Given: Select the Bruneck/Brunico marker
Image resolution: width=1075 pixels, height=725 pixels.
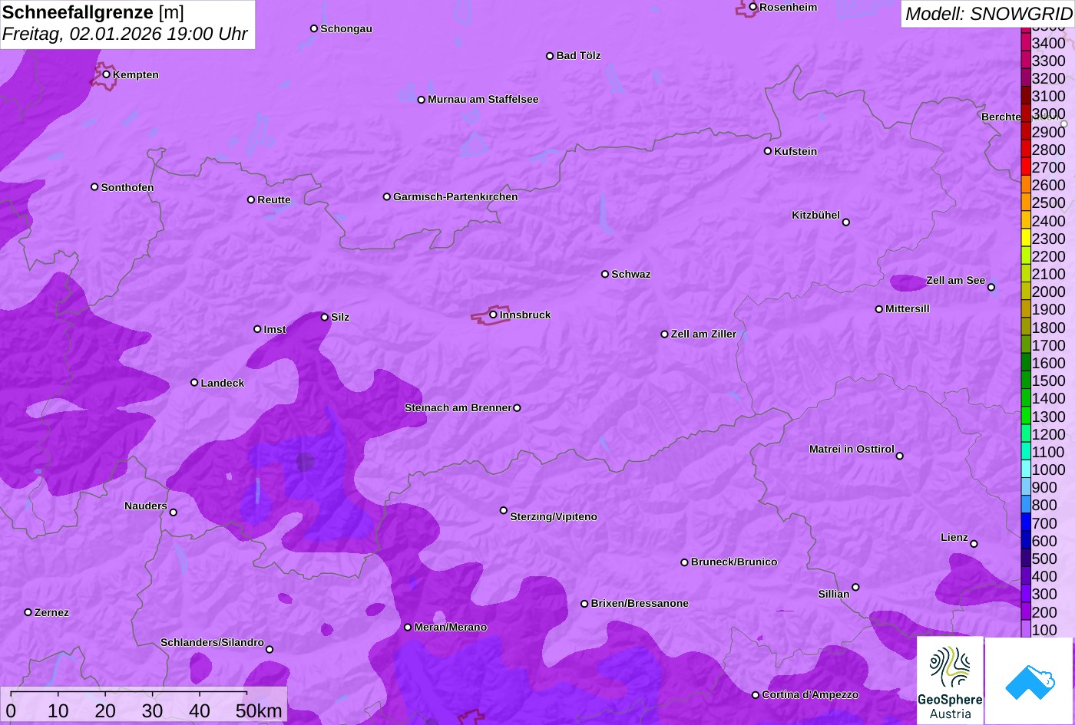Looking at the screenshot, I should point(684,562).
